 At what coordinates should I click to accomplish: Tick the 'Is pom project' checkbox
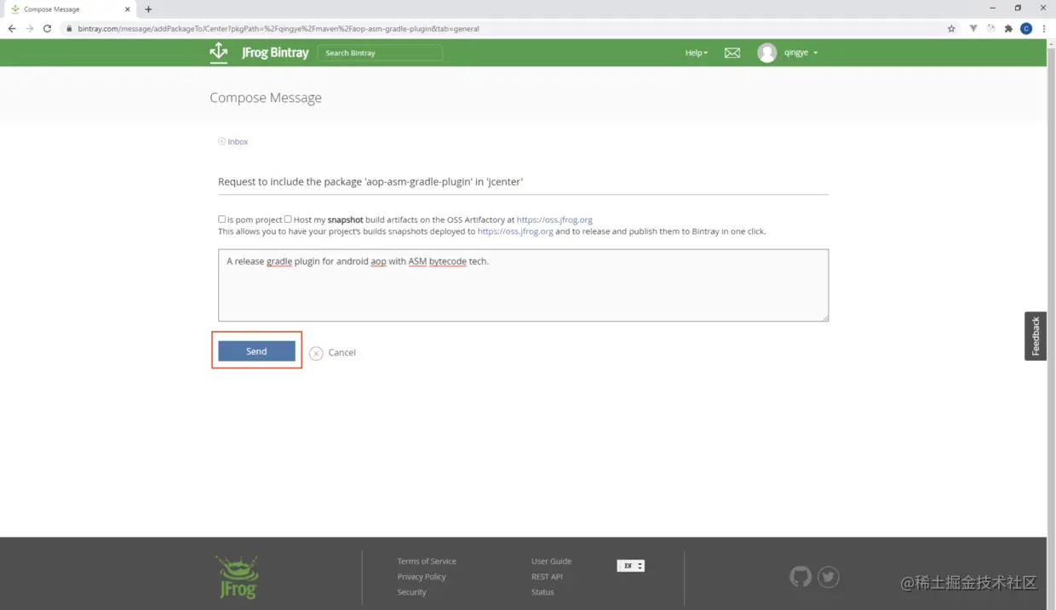(x=222, y=219)
